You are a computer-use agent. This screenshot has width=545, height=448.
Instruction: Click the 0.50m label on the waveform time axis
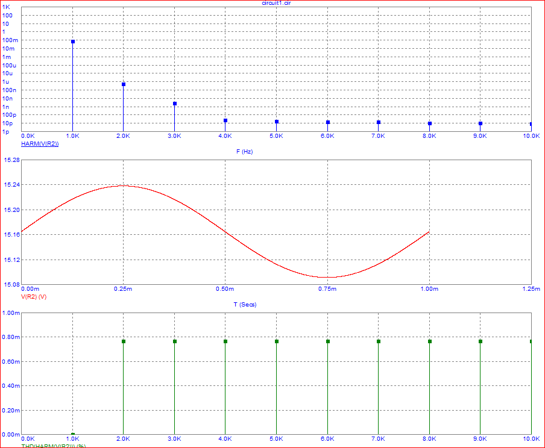225,289
